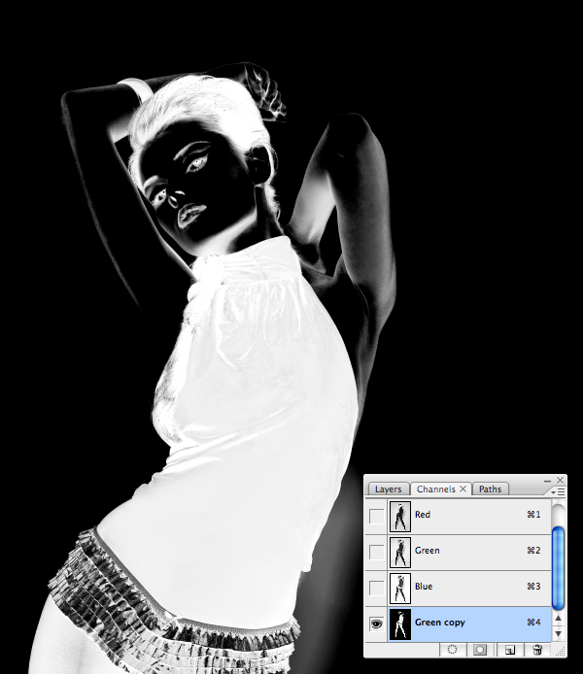Hide the Green copy channel eye
Image resolution: width=583 pixels, height=674 pixels.
click(377, 623)
